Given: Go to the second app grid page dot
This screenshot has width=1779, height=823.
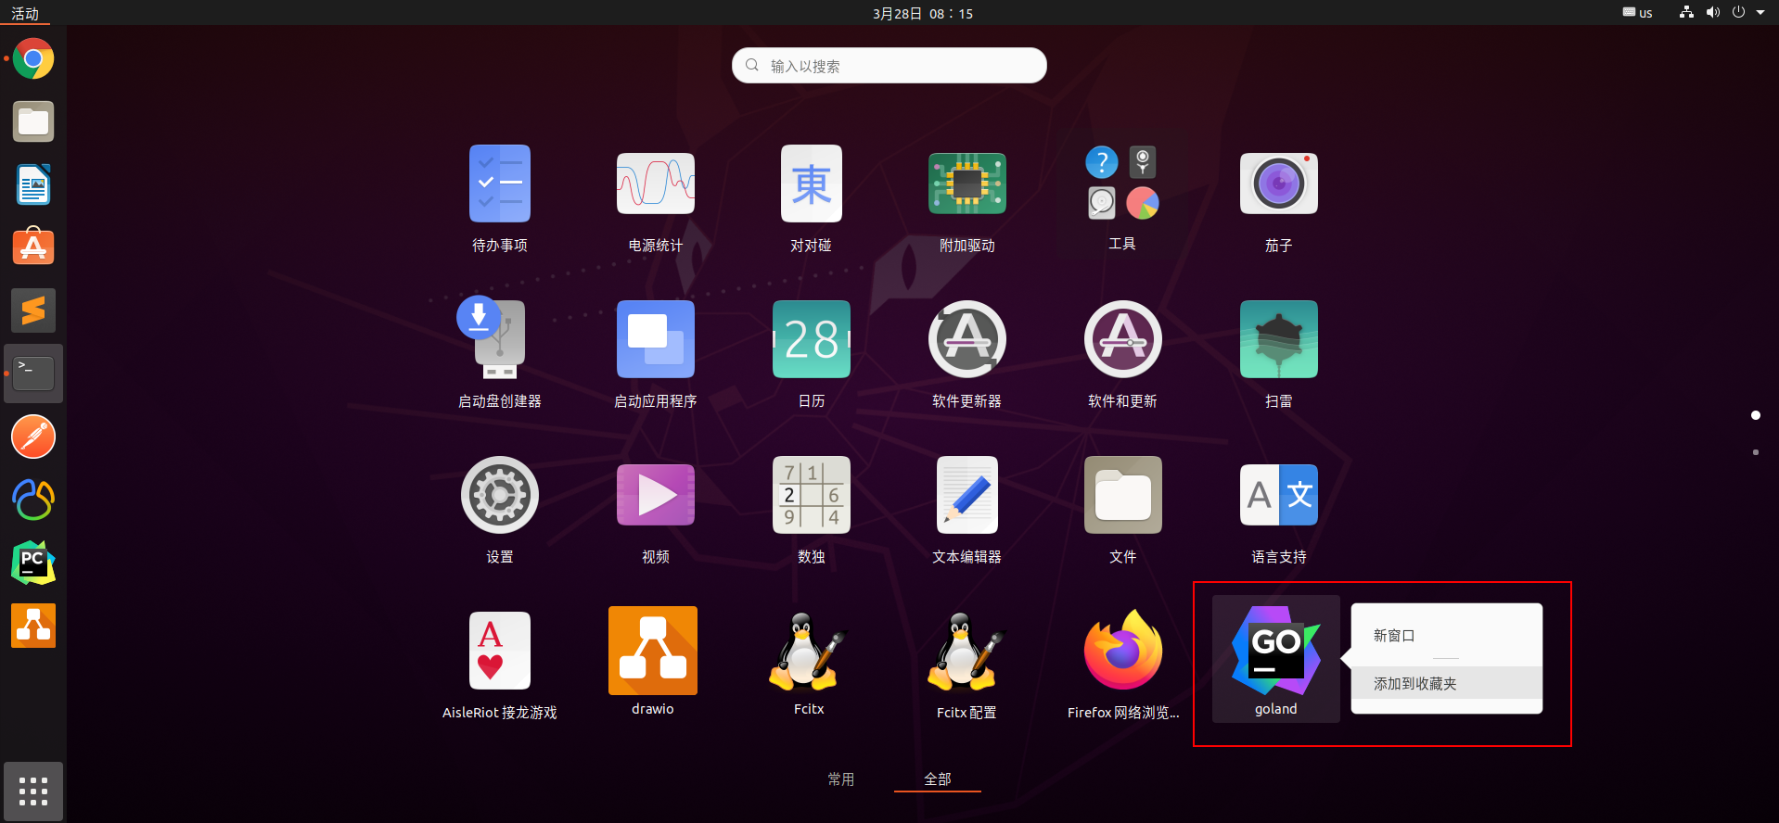Looking at the screenshot, I should (x=1756, y=452).
